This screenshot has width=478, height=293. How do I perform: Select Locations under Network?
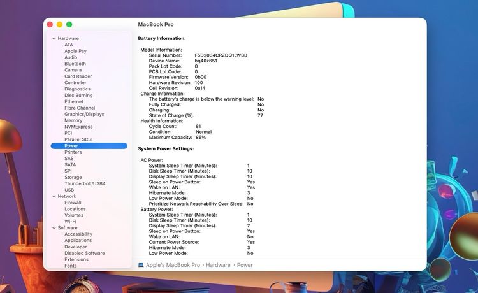75,209
